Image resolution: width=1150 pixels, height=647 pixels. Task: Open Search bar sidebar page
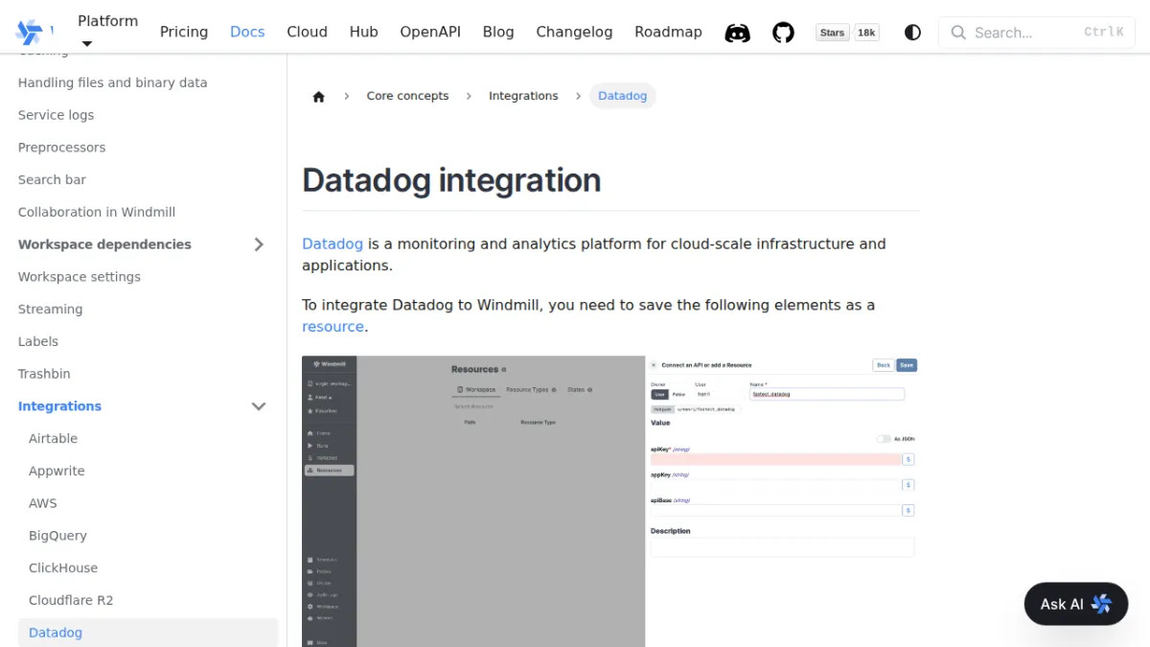click(x=52, y=179)
